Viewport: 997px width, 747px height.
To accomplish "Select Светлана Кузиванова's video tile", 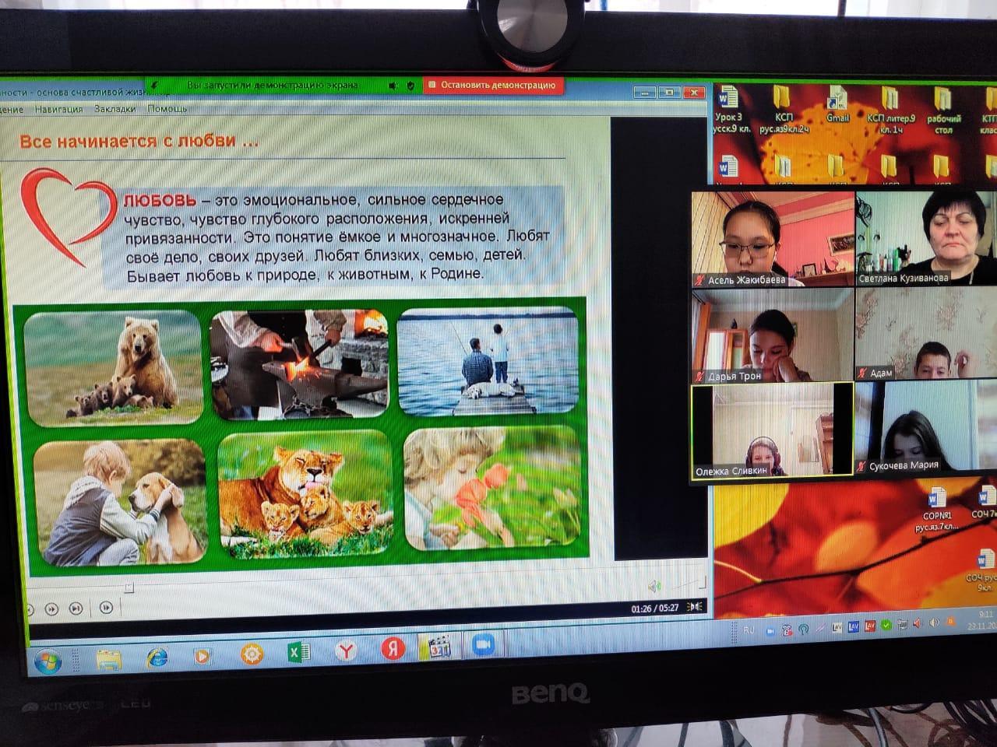I will pos(925,237).
